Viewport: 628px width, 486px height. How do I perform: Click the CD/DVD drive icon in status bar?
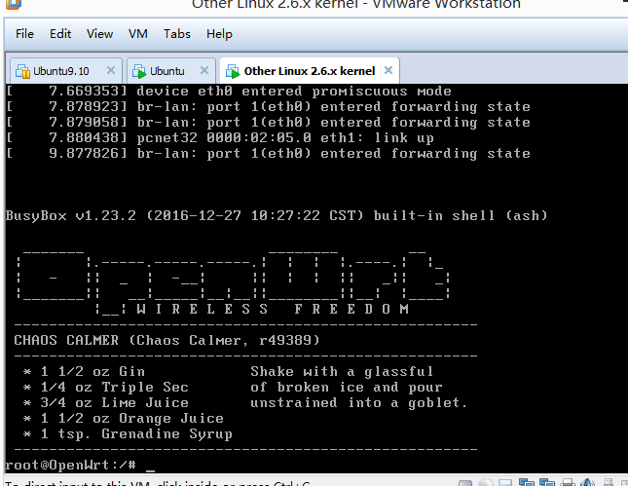486,482
